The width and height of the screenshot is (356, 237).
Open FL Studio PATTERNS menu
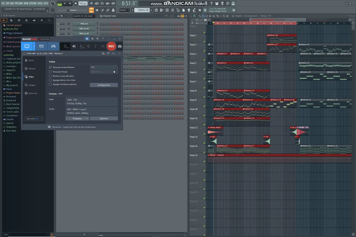pyautogui.click(x=19, y=4)
